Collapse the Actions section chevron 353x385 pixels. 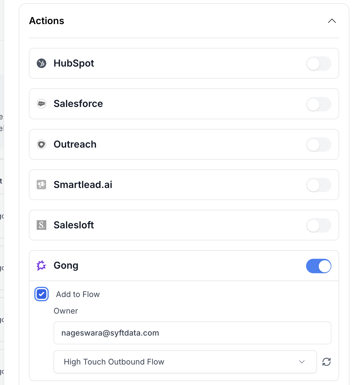[x=332, y=21]
